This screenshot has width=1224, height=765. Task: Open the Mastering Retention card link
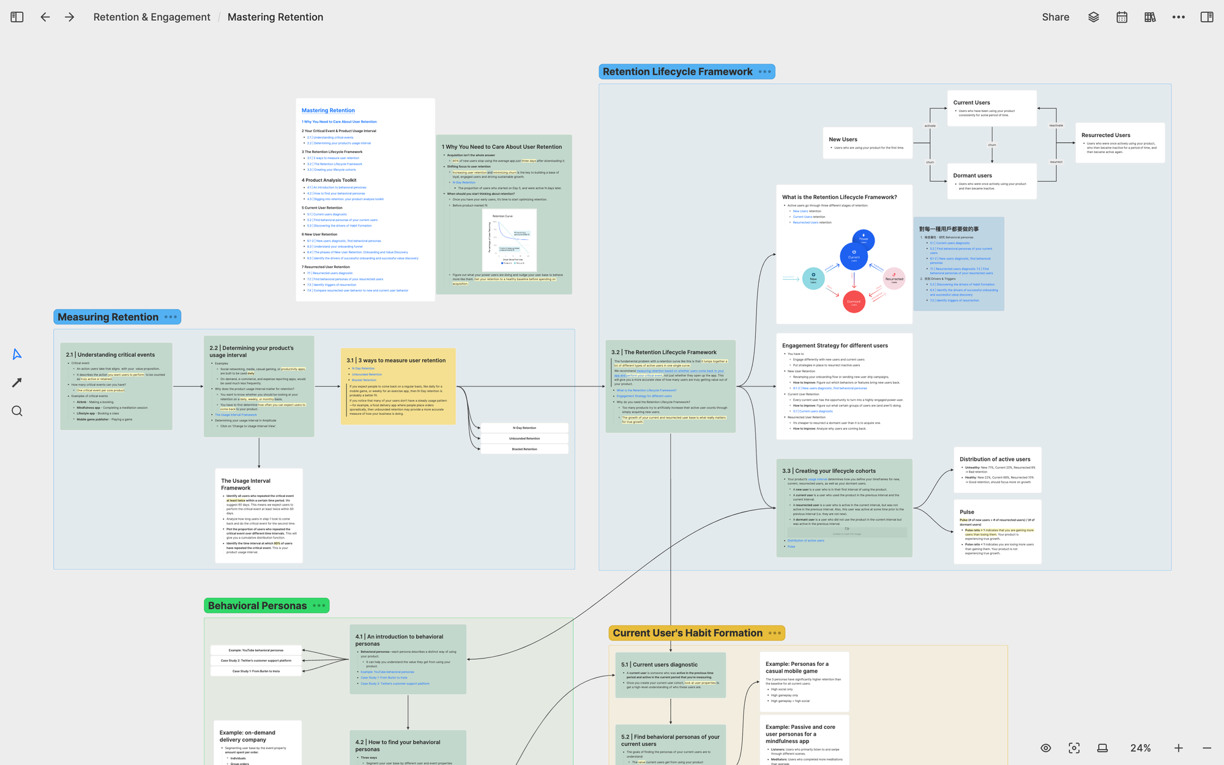328,111
